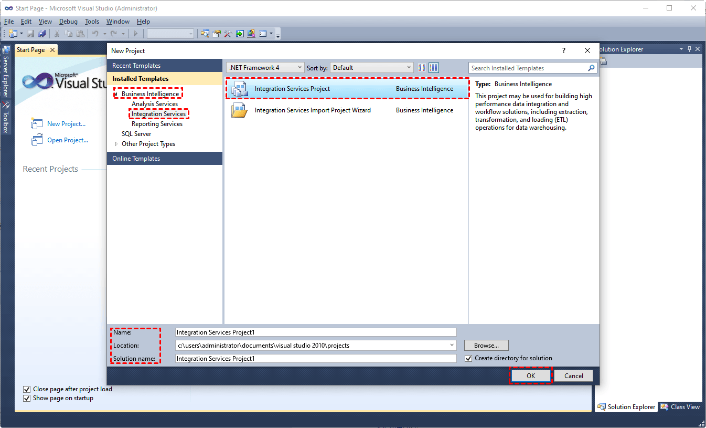Switch templates to Medium Icons view
Viewport: 706px width, 428px height.
tap(434, 68)
